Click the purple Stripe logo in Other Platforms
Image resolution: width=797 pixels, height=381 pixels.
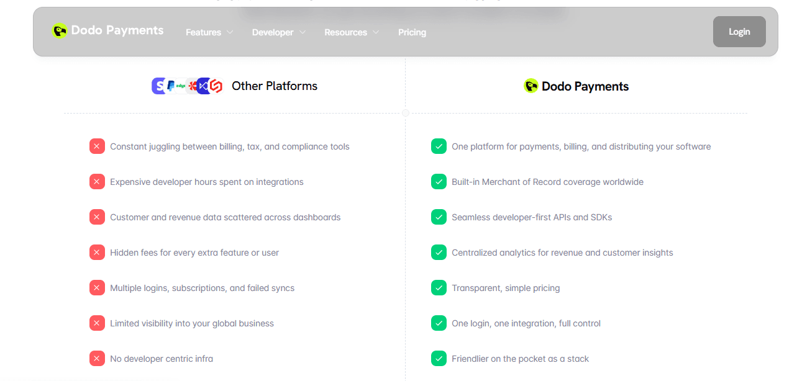coord(158,86)
